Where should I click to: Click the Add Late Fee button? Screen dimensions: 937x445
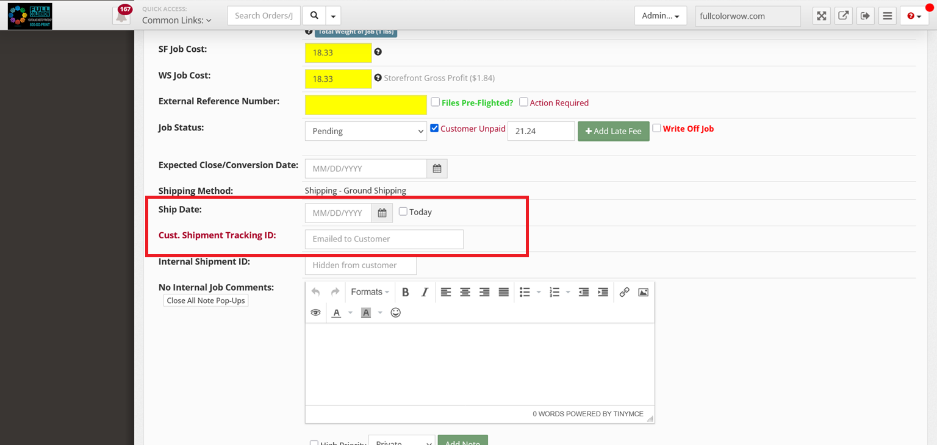(x=614, y=131)
